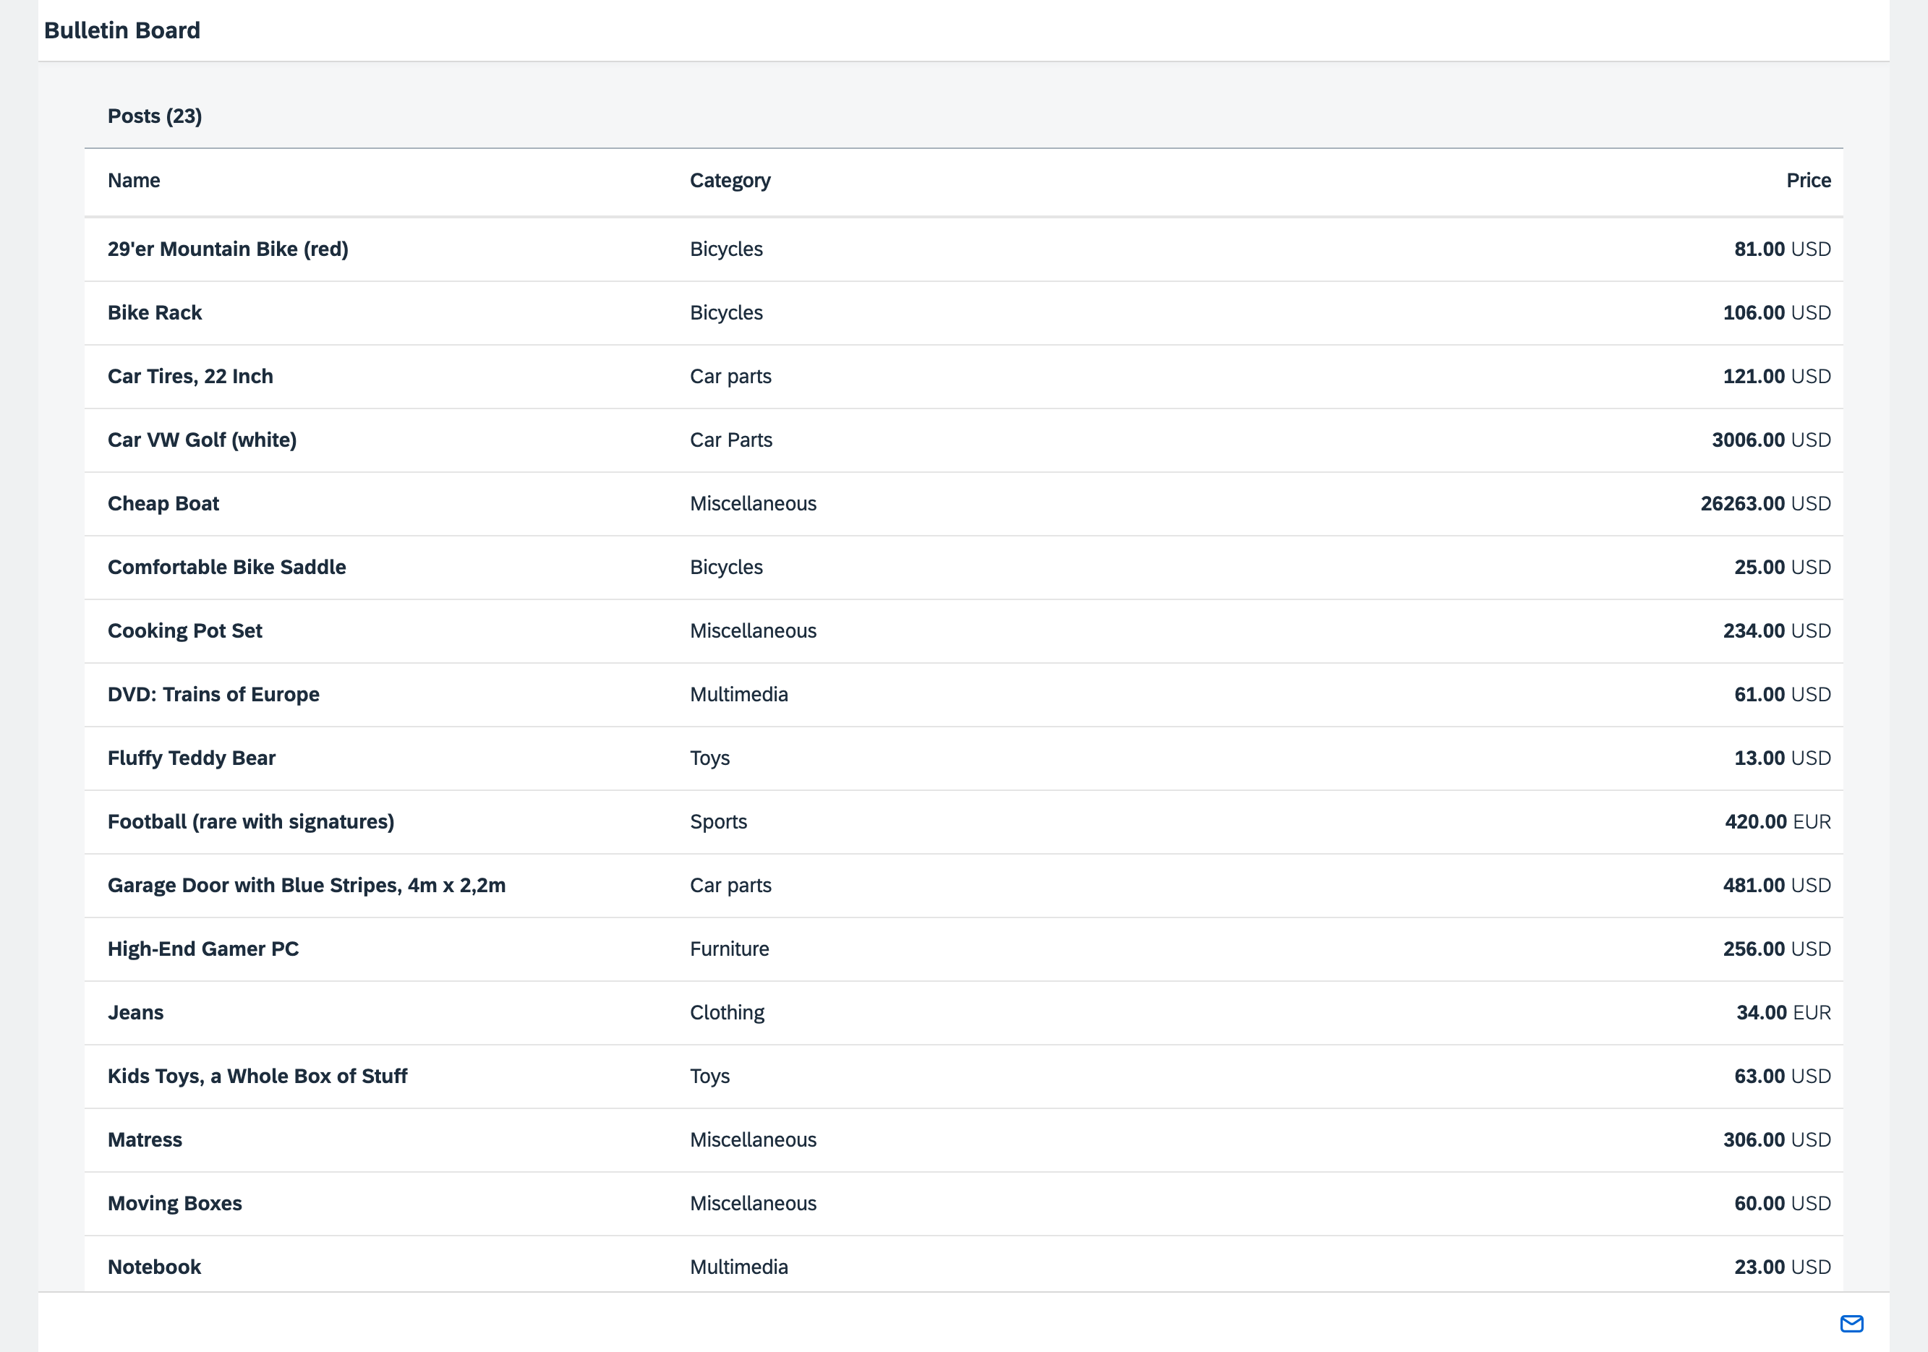The width and height of the screenshot is (1928, 1352).
Task: Click the 306.00 USD price of Matress
Action: click(1777, 1140)
